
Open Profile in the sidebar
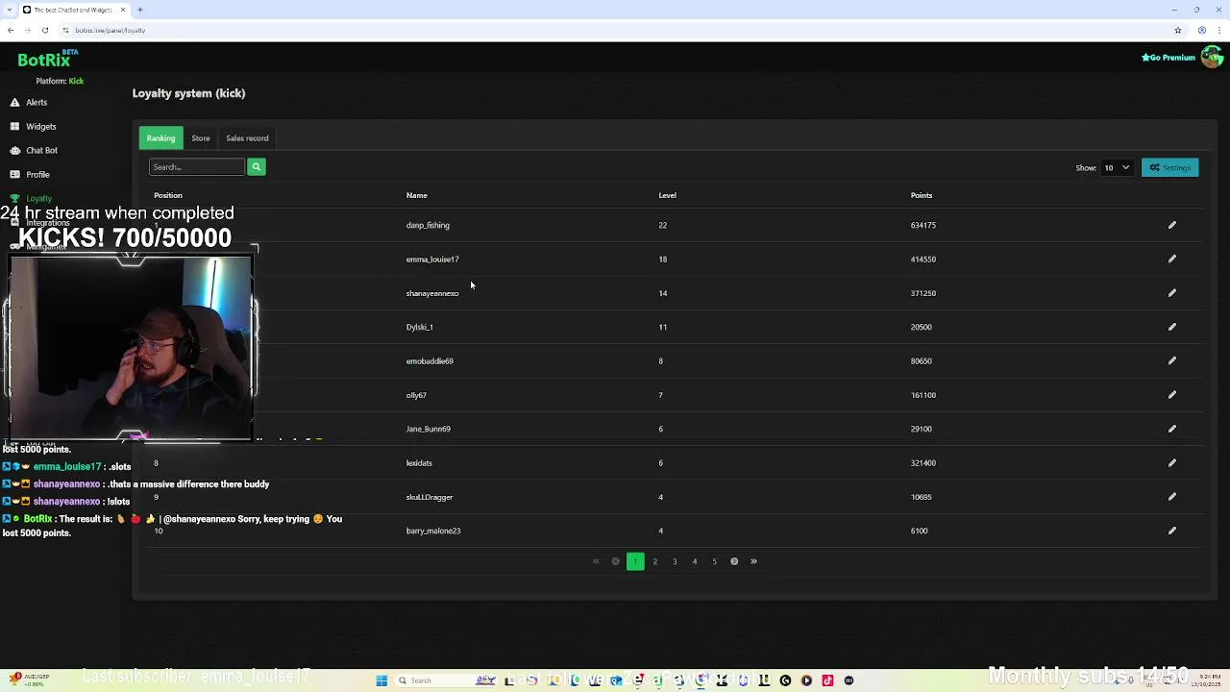pos(37,174)
